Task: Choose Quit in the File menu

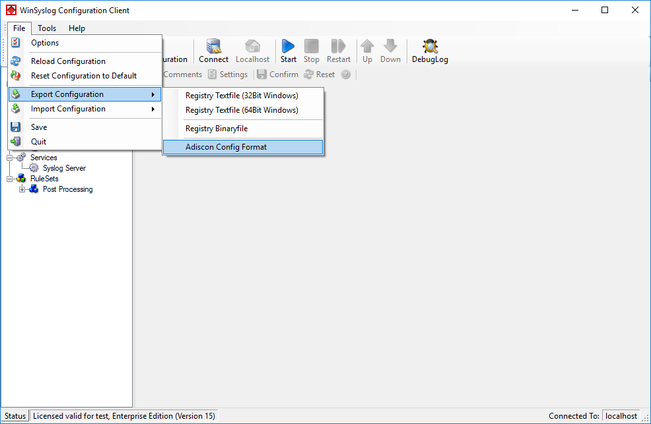Action: click(x=85, y=141)
